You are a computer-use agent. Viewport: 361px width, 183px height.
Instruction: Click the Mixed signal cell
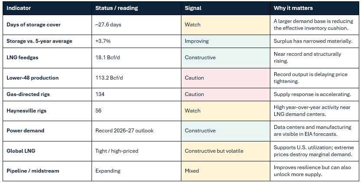[225, 171]
